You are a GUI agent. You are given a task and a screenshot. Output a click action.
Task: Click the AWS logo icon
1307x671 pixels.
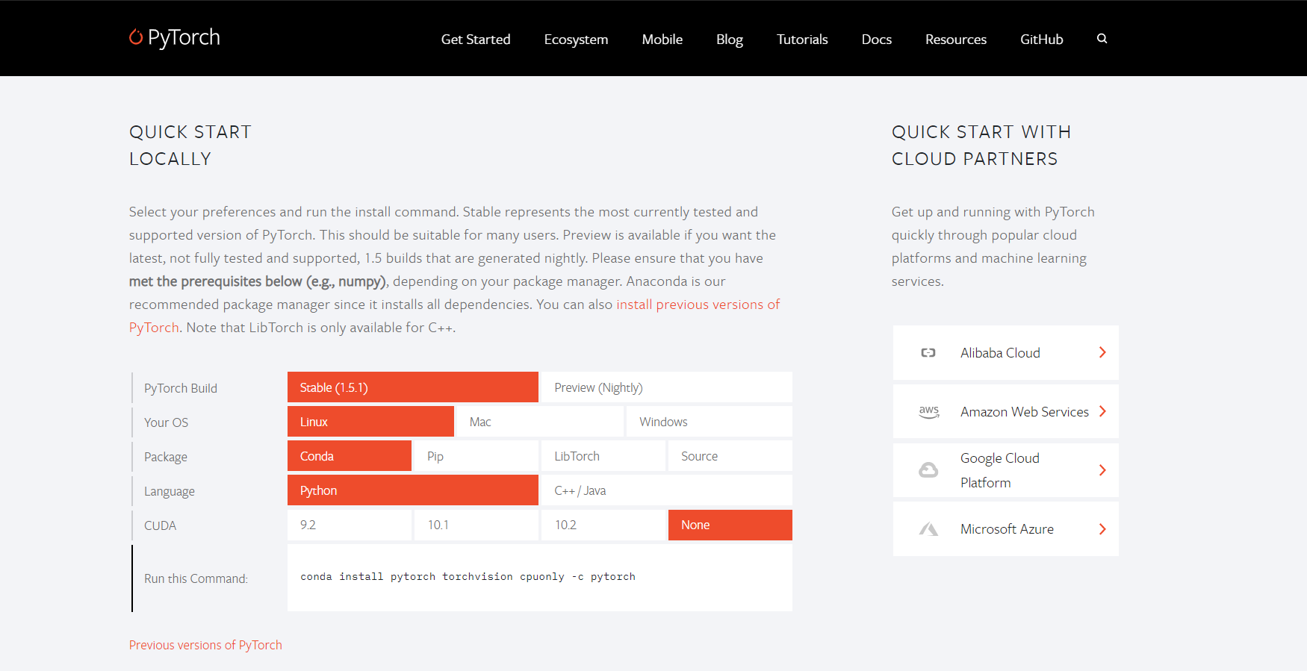tap(929, 411)
